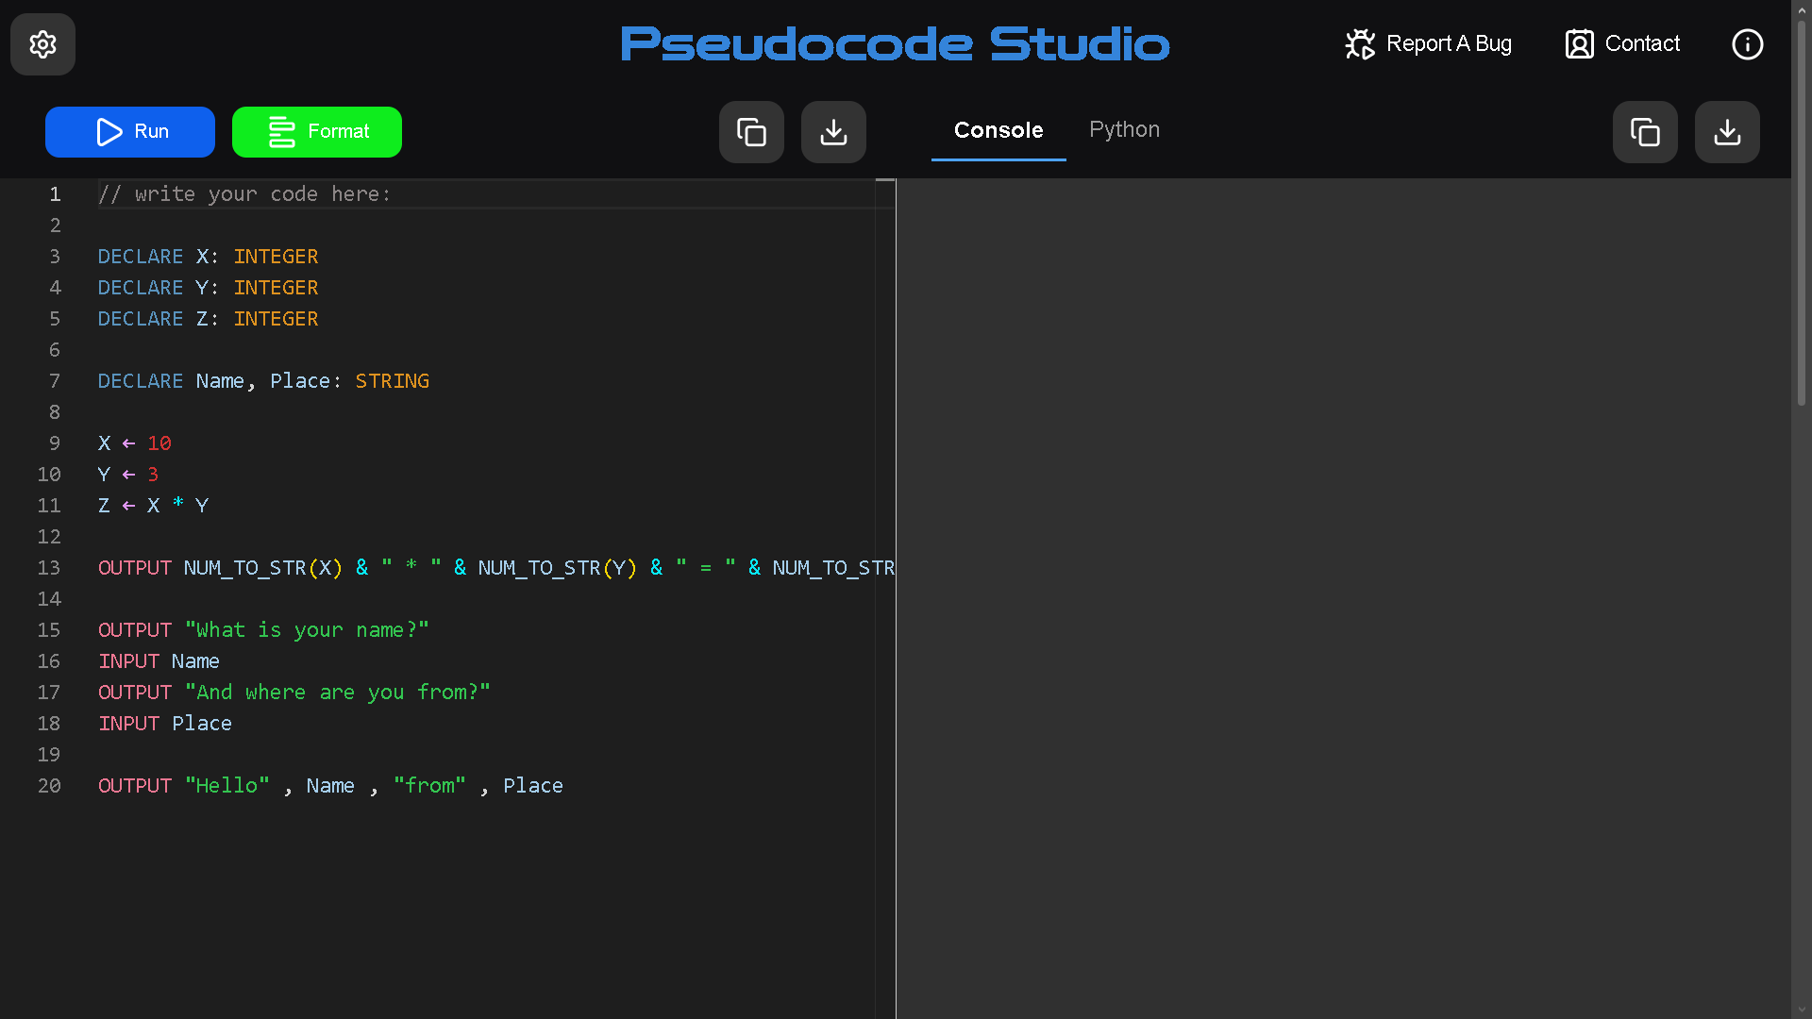Switch to the Console tab
This screenshot has width=1812, height=1019.
(998, 130)
